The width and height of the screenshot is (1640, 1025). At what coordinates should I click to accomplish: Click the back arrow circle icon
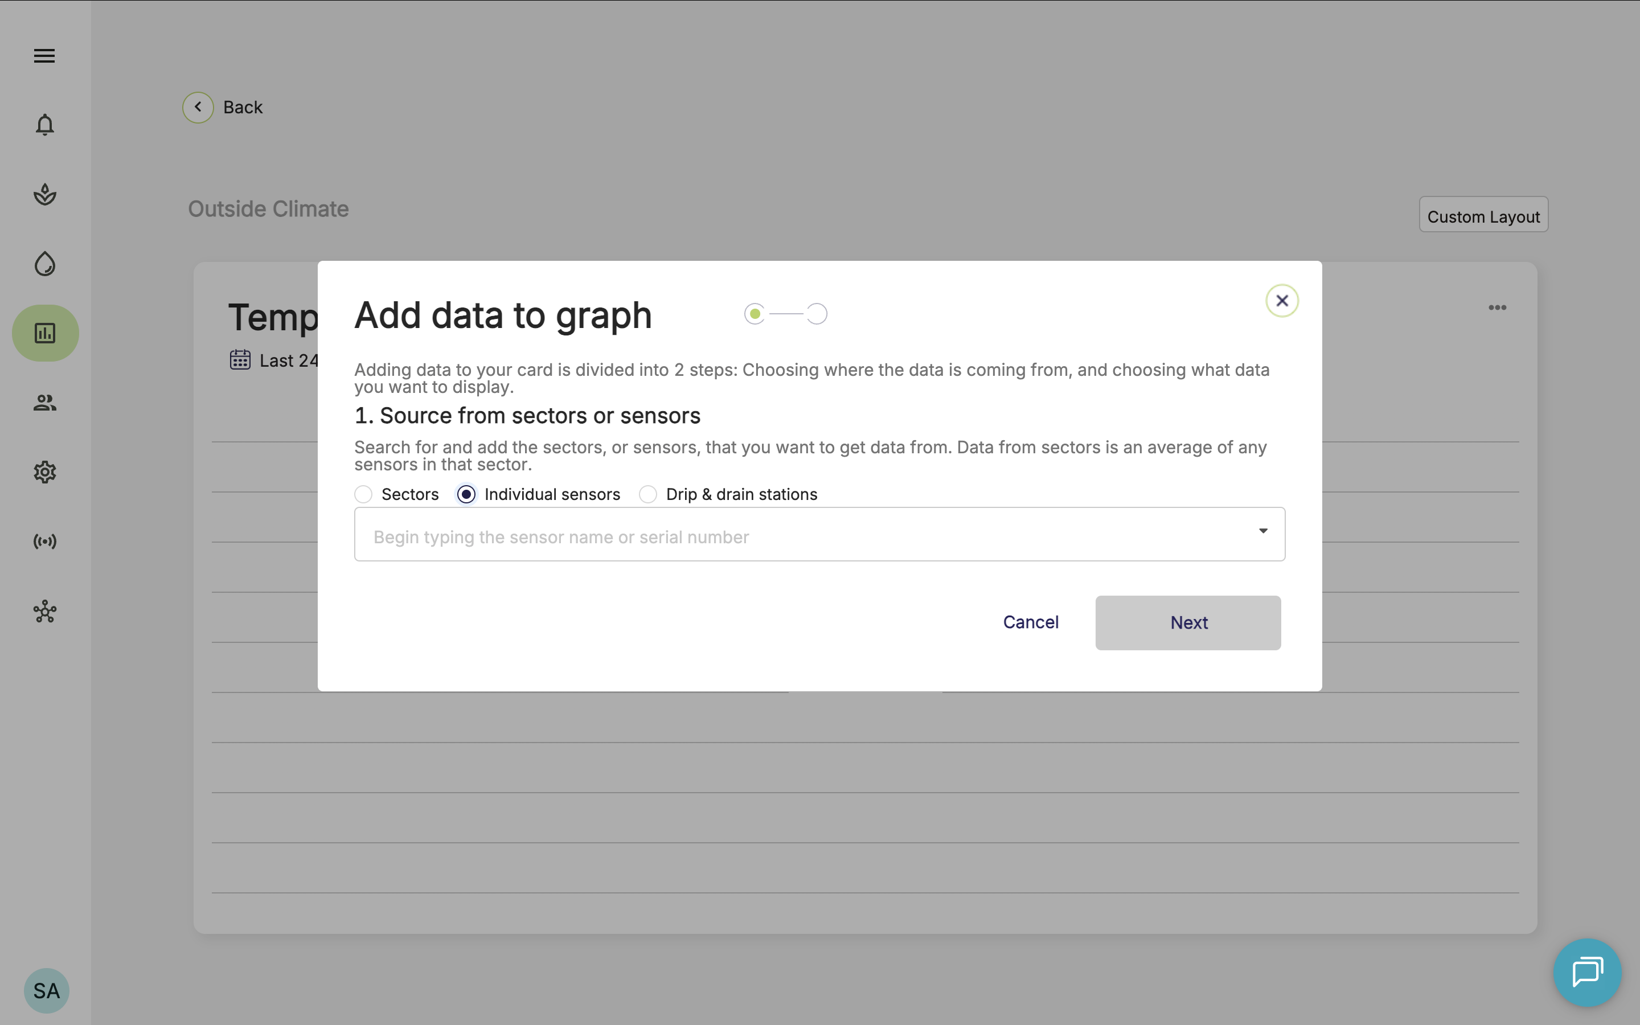[198, 107]
